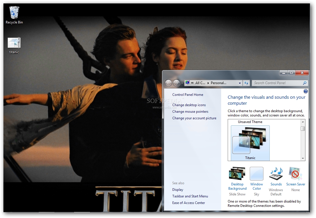Click the Slide Show status text
The height and width of the screenshot is (218, 316).
pyautogui.click(x=237, y=194)
